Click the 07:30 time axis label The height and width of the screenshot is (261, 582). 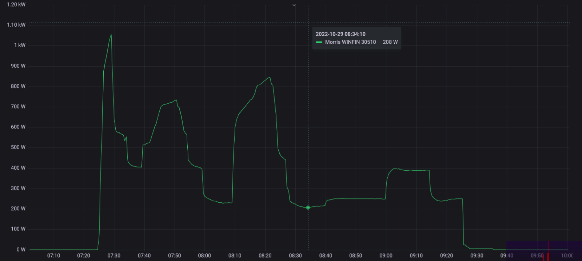coord(114,256)
